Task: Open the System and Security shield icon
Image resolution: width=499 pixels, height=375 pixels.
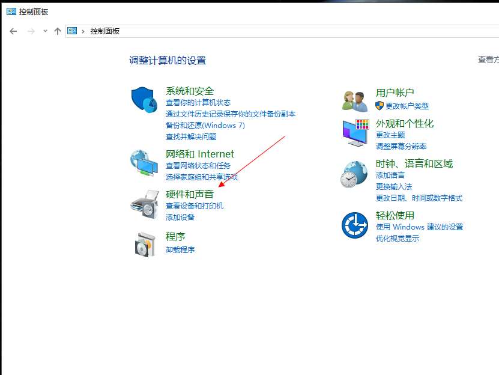Action: pyautogui.click(x=144, y=100)
